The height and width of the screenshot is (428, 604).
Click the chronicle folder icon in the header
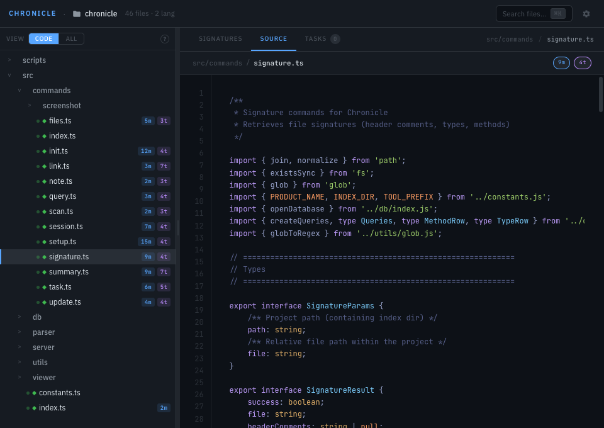76,13
